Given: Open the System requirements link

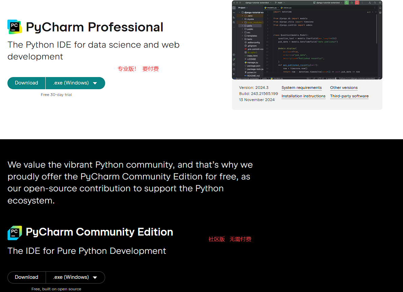Looking at the screenshot, I should pos(301,88).
